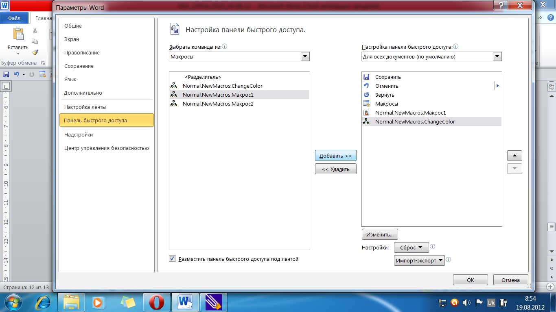
Task: Select Normal.NewMacros.Макрос2 in left list
Action: [239, 104]
